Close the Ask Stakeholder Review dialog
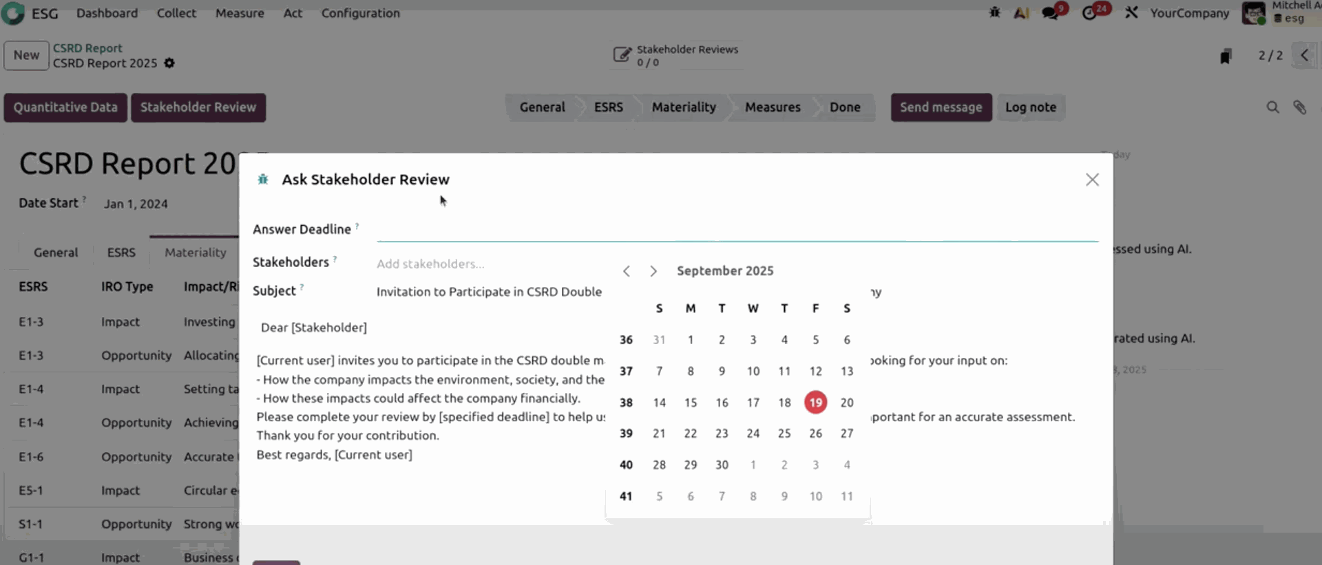The height and width of the screenshot is (565, 1322). 1092,180
